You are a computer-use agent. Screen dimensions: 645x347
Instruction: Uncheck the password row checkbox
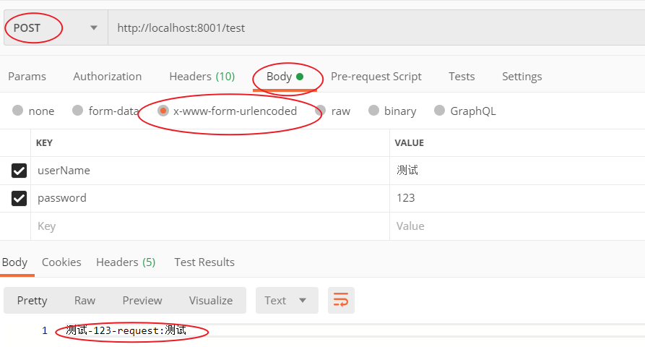[x=19, y=198]
